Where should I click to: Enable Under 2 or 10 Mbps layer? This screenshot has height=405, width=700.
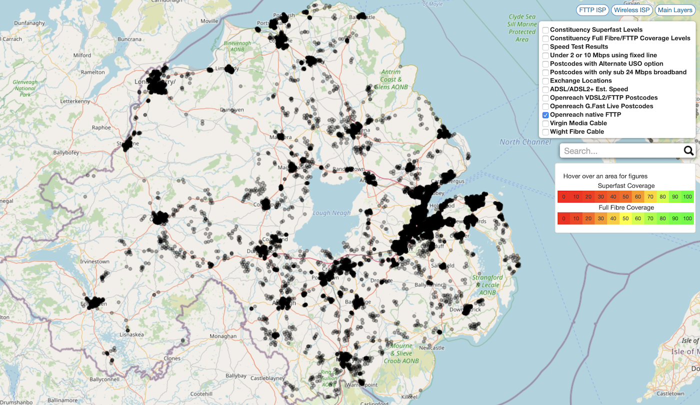[x=546, y=55]
